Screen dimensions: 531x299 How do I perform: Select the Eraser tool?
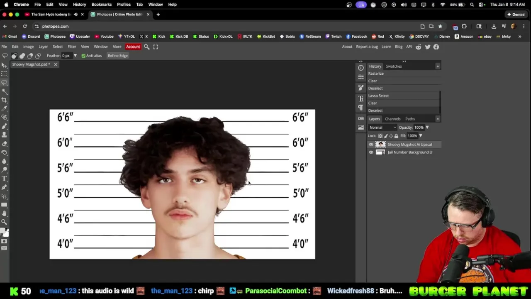[x=5, y=144]
